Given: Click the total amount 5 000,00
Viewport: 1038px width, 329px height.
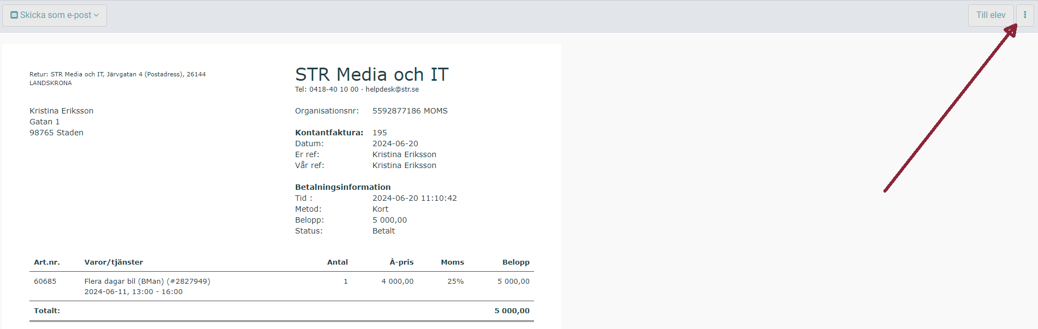Looking at the screenshot, I should [512, 311].
